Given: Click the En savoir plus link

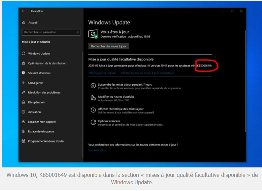Looking at the screenshot, I should coord(97,150).
